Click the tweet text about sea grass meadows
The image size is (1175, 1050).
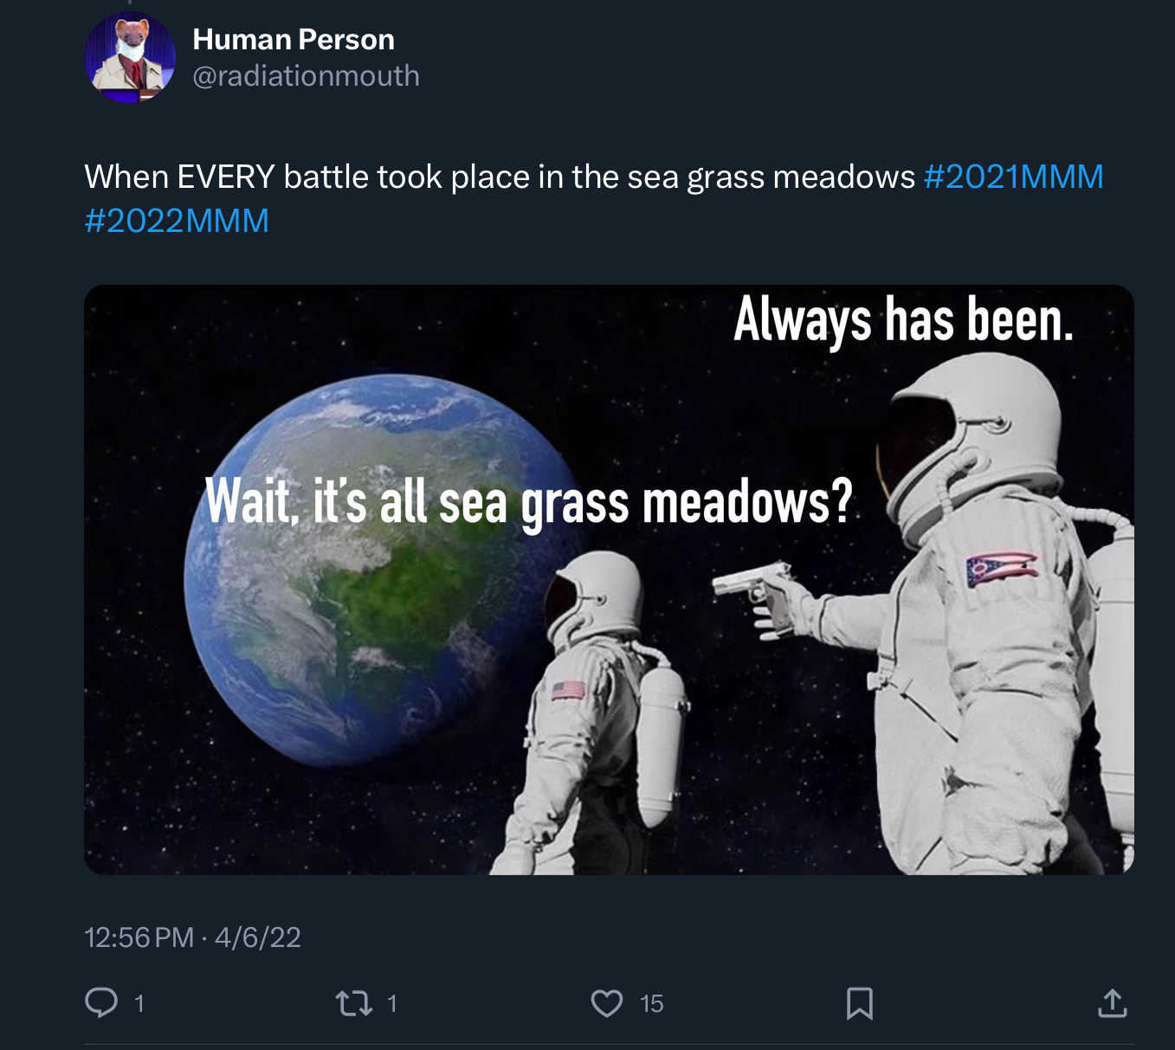499,177
